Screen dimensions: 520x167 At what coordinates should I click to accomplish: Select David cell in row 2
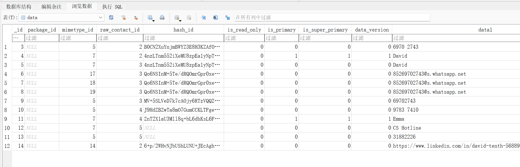pyautogui.click(x=456, y=56)
